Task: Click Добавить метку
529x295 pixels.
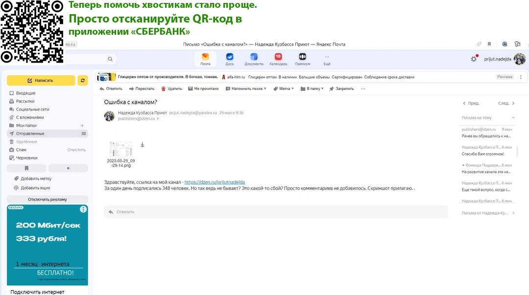Action: pyautogui.click(x=33, y=179)
